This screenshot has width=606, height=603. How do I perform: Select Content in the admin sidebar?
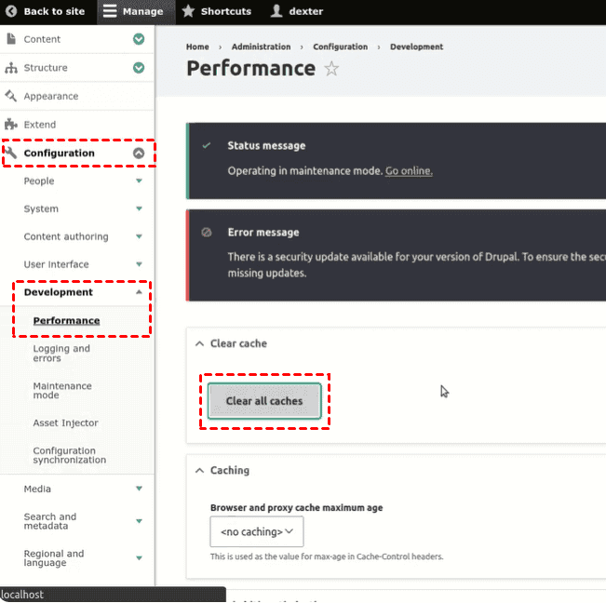click(42, 39)
